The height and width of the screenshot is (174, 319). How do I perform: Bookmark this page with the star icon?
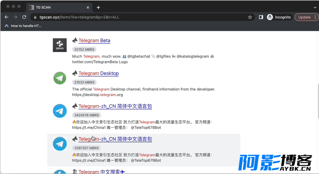250,17
